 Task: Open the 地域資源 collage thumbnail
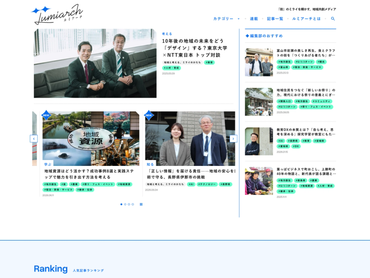tap(91, 138)
